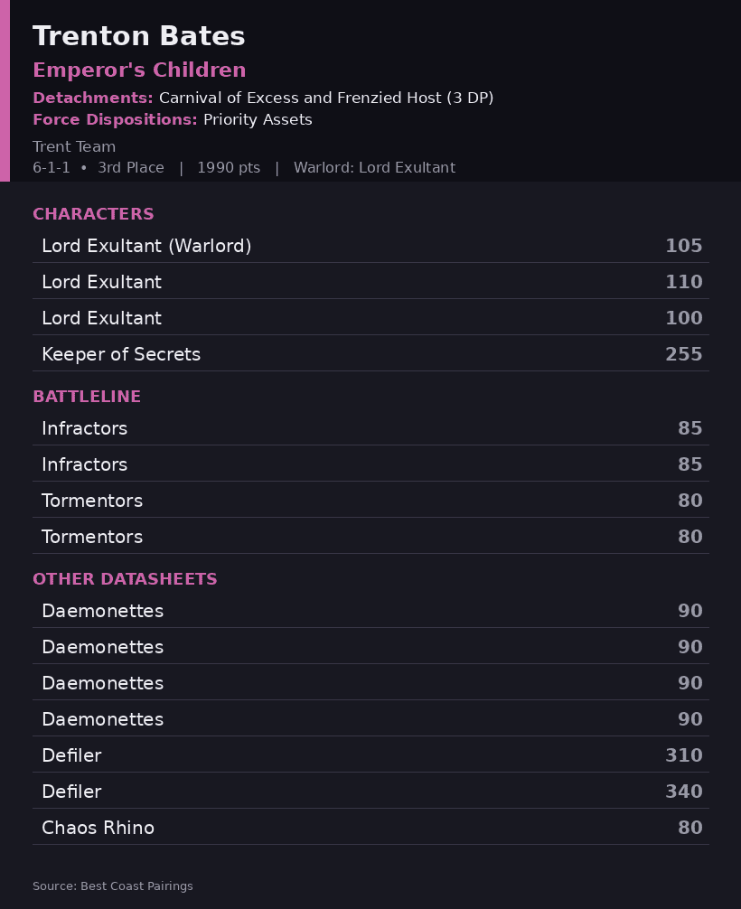
Task: Select the second Tormentors unit row
Action: [x=371, y=536]
